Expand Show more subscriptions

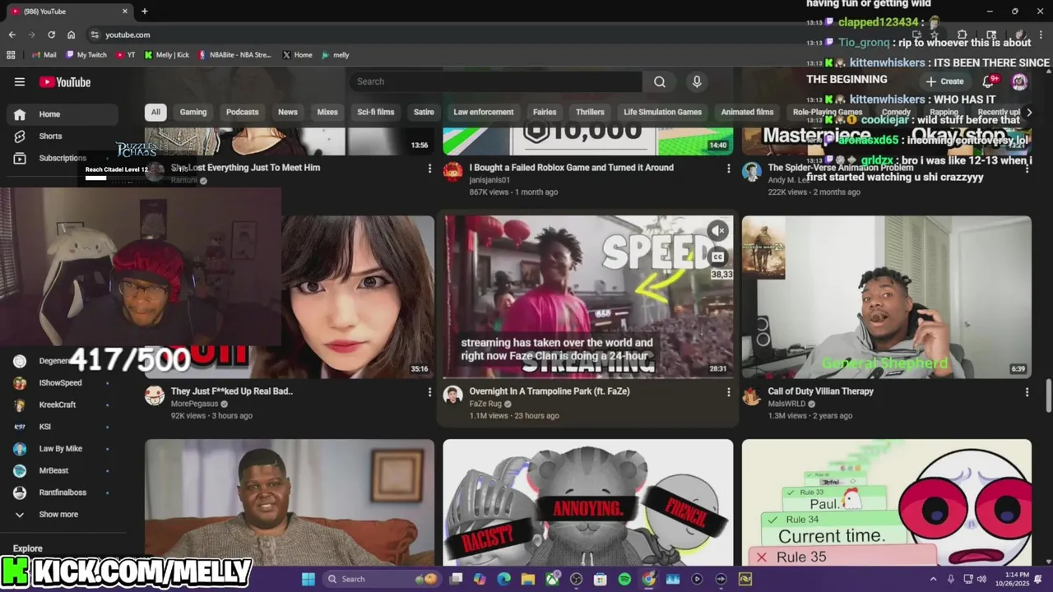tap(62, 514)
